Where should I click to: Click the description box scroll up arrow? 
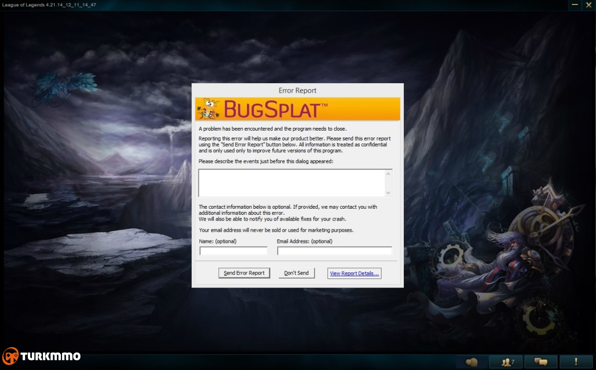(x=388, y=174)
